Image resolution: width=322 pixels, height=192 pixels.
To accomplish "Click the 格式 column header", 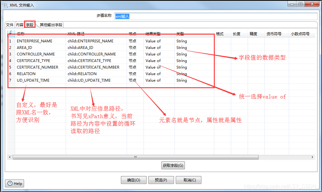I will pyautogui.click(x=222, y=34).
